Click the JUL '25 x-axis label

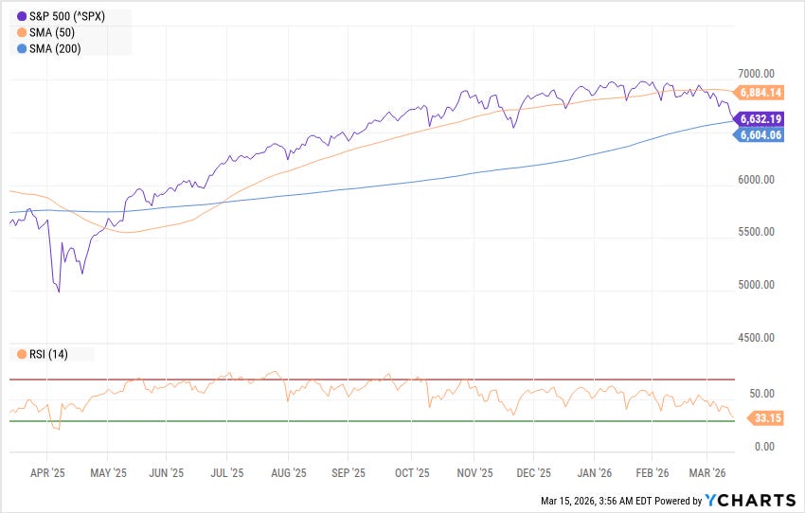pyautogui.click(x=227, y=473)
